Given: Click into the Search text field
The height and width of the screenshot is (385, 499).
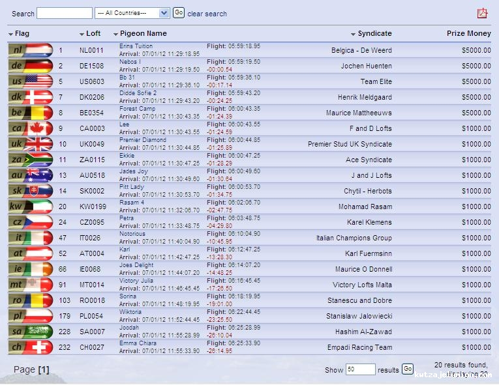Looking at the screenshot, I should click(65, 13).
